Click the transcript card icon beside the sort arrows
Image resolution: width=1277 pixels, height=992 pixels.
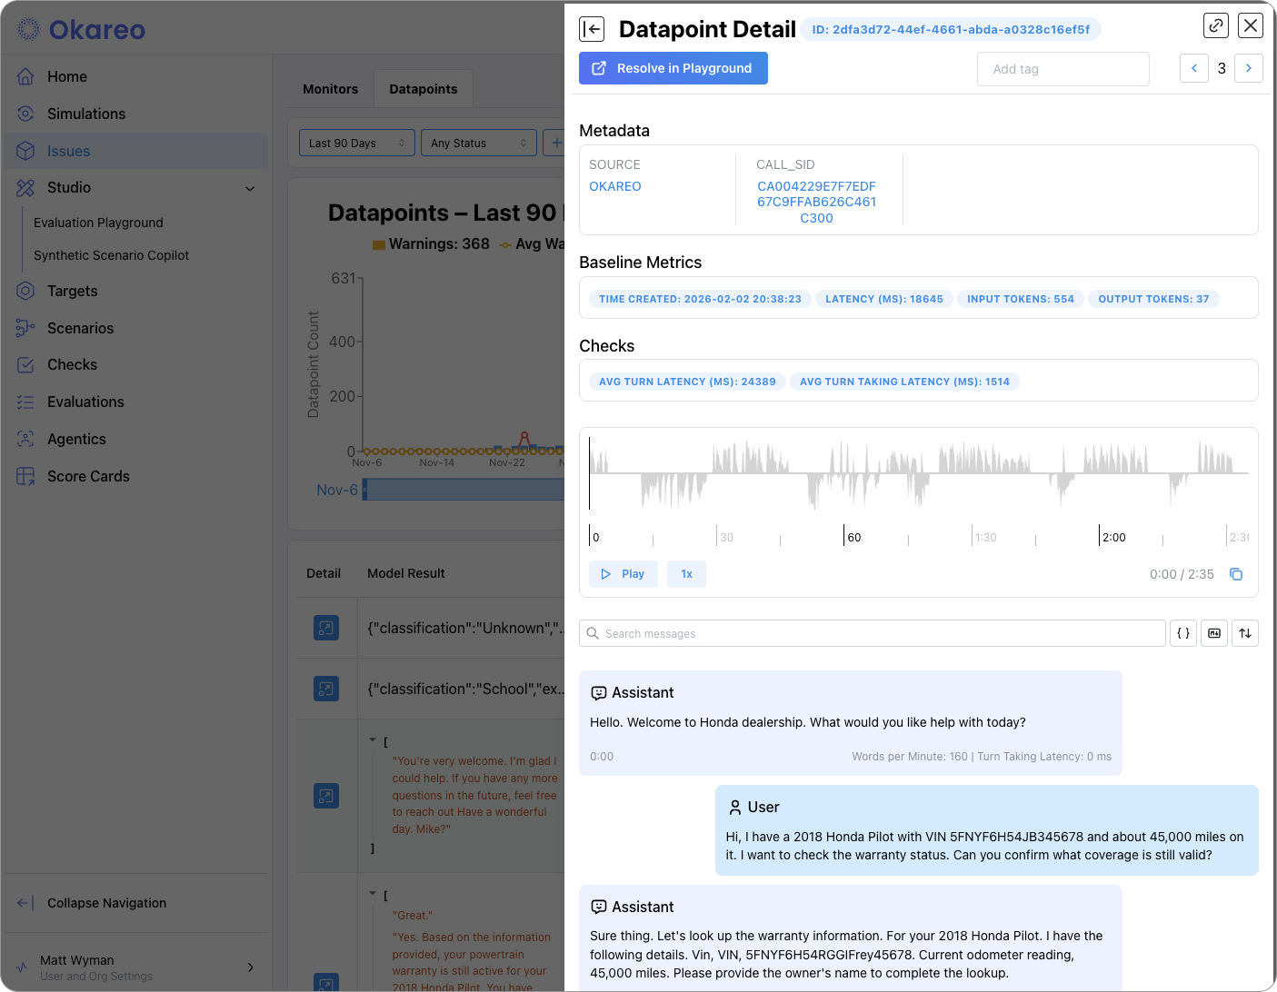[1213, 632]
